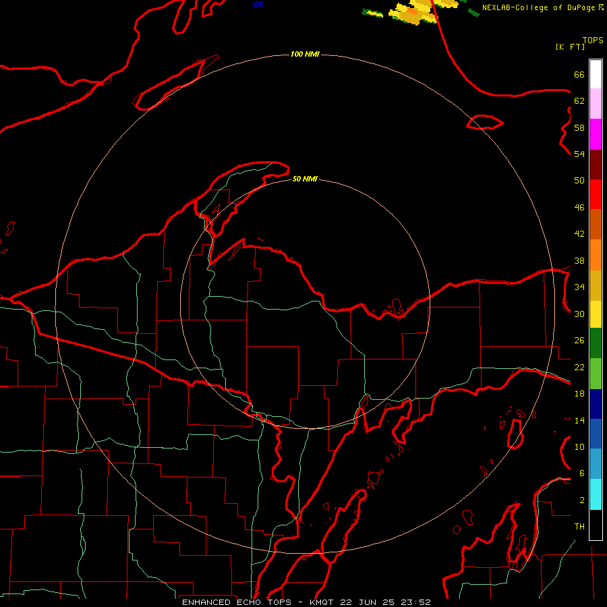607x607 pixels.
Task: Click the legend value 10
Action: tap(579, 447)
